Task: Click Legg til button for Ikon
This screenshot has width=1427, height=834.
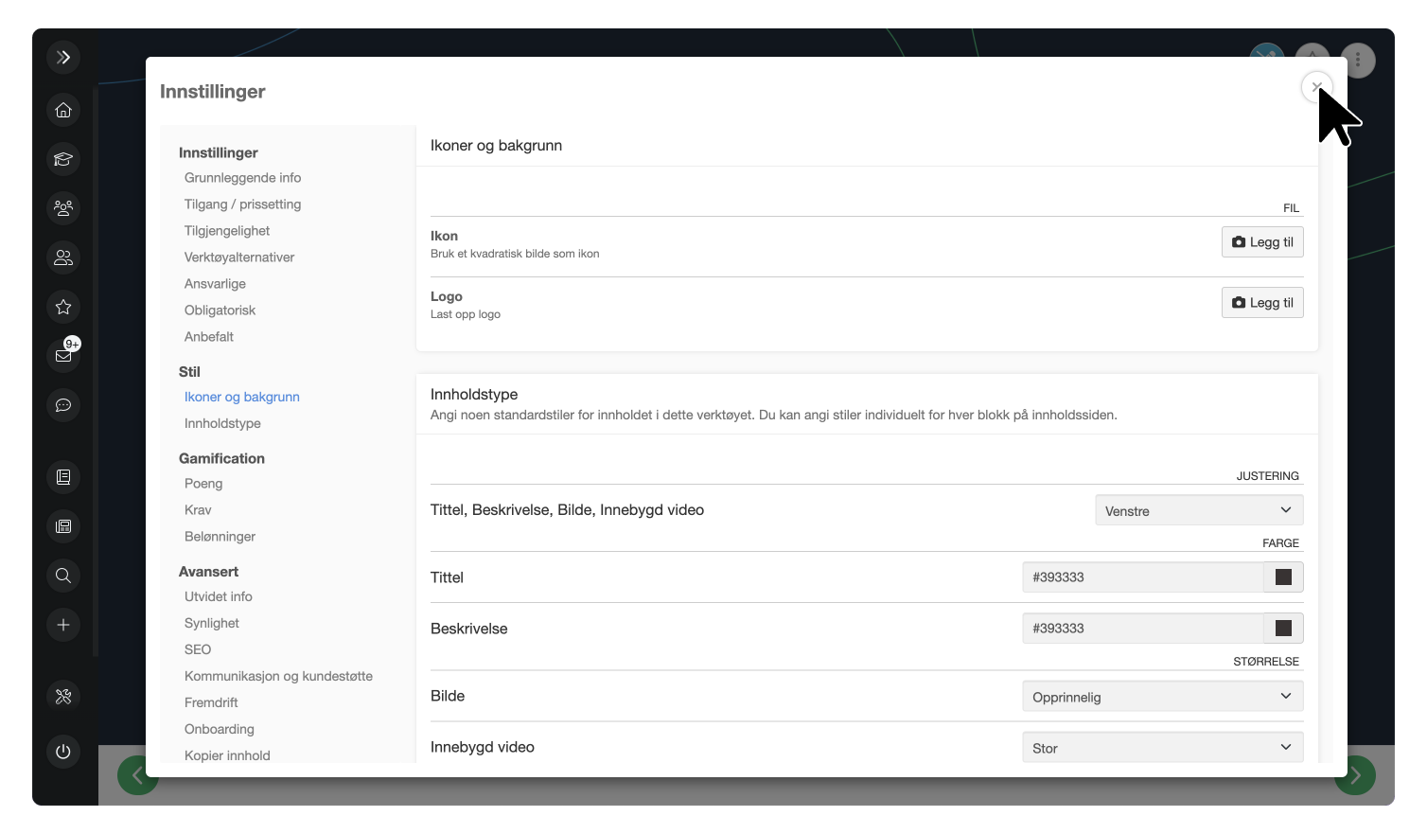Action: 1262,242
